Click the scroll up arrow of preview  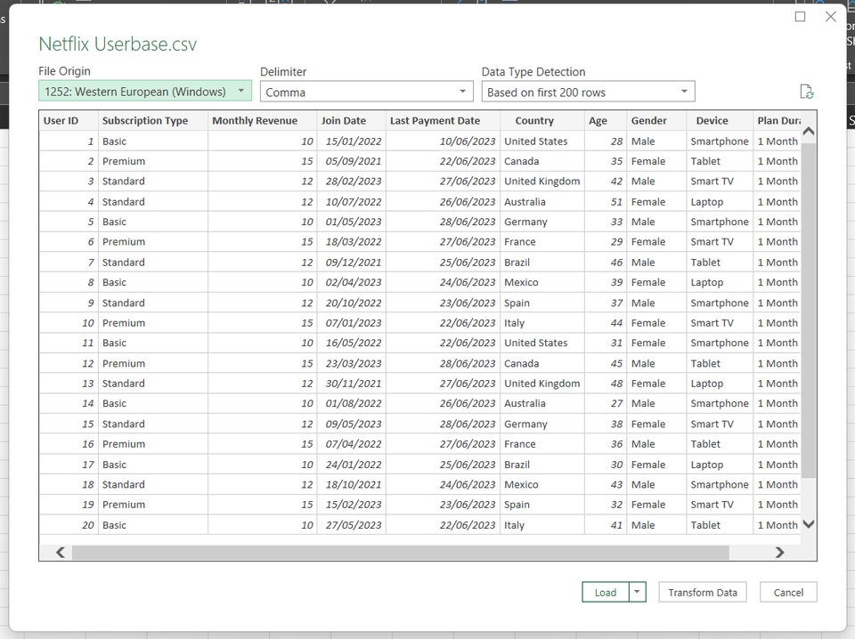(809, 132)
